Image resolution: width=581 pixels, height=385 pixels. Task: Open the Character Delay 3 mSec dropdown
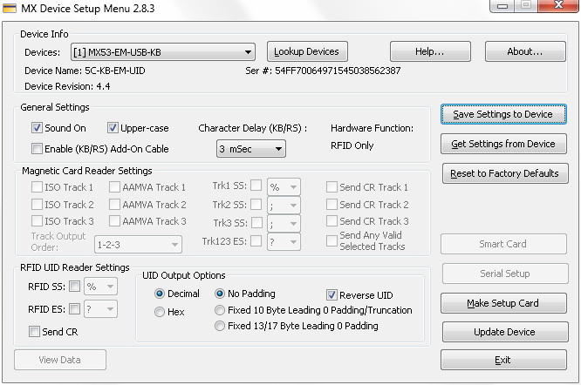pos(251,149)
